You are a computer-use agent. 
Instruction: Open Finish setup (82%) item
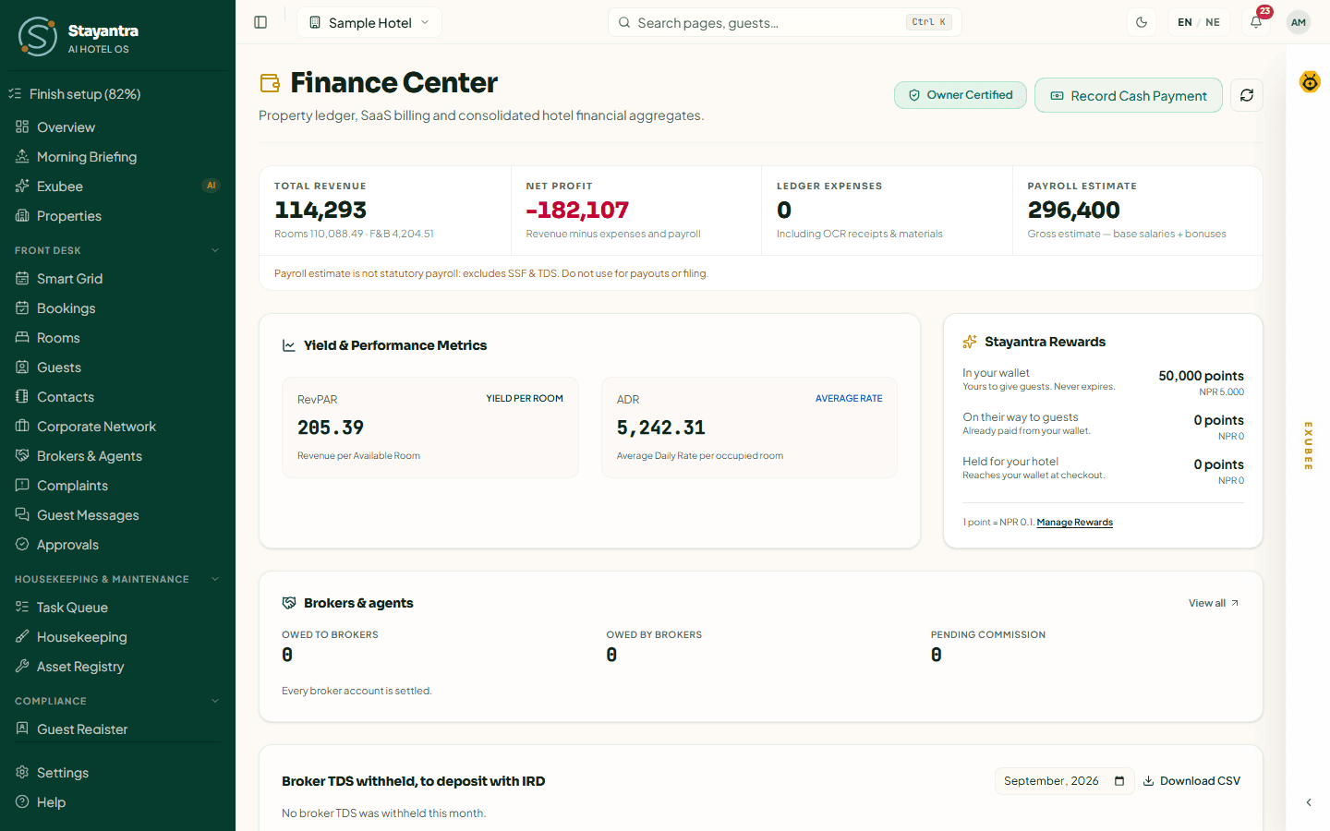click(118, 94)
